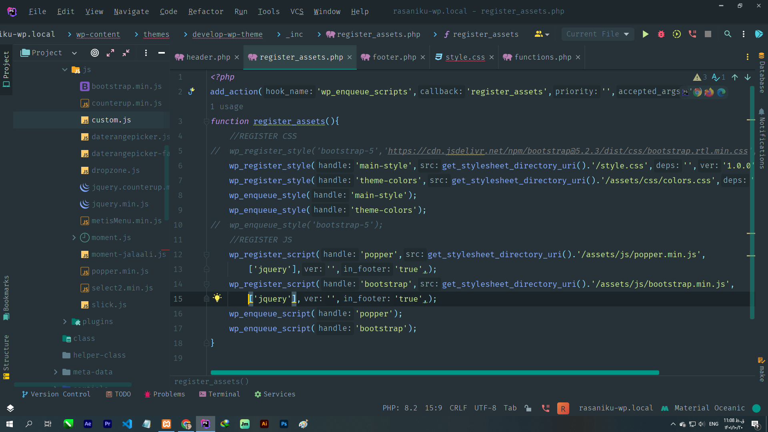Go to next highlighted error arrow
The height and width of the screenshot is (432, 768).
pos(748,77)
